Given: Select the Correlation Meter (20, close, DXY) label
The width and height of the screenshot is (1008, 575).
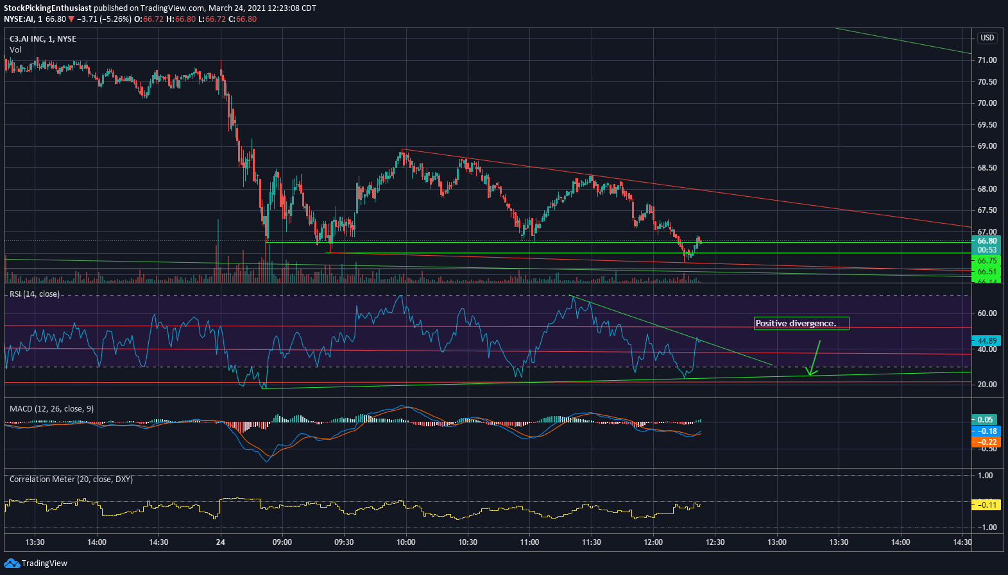Looking at the screenshot, I should [71, 479].
